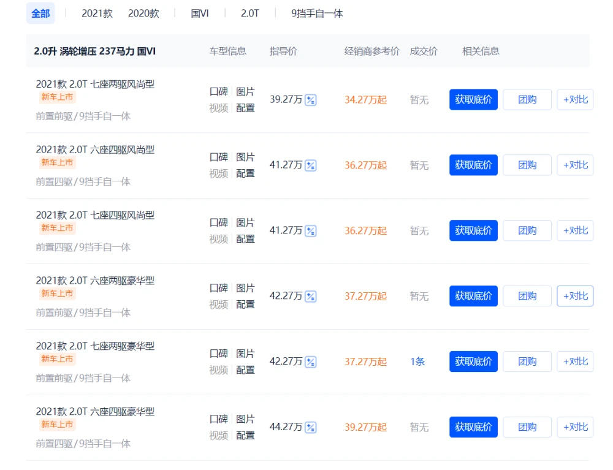Open 2021款 2.0T 七座四驱风尚型 model link
613x470 pixels.
pos(95,215)
